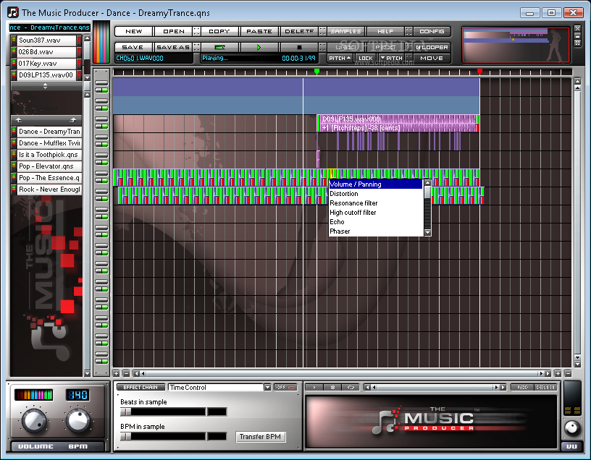591x460 pixels.
Task: Click the green icon beside 017Key.wav
Action: point(14,64)
